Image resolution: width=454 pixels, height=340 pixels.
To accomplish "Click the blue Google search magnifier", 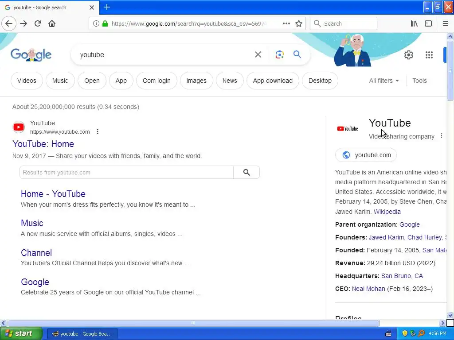I will click(297, 54).
